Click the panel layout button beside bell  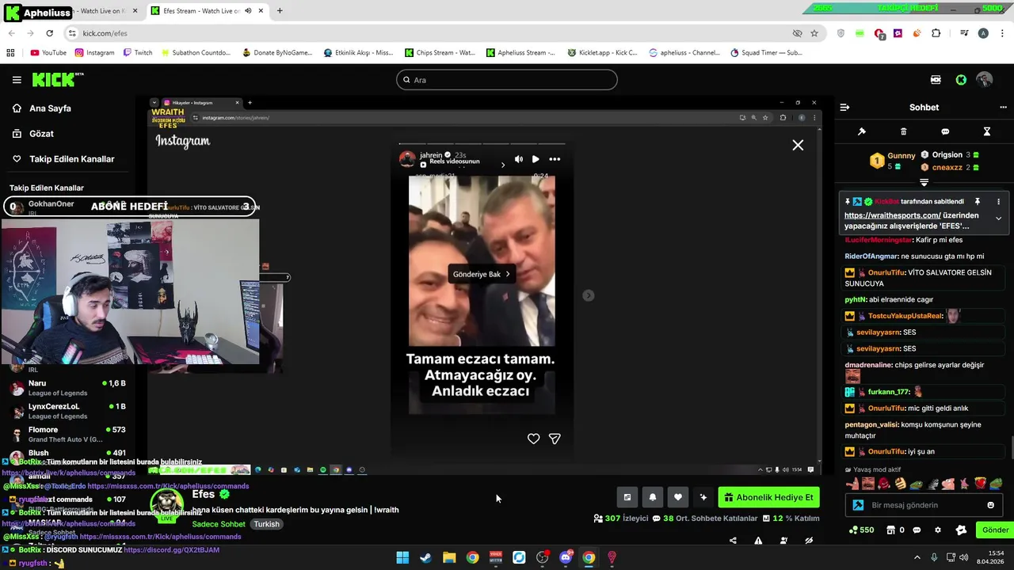pos(627,497)
